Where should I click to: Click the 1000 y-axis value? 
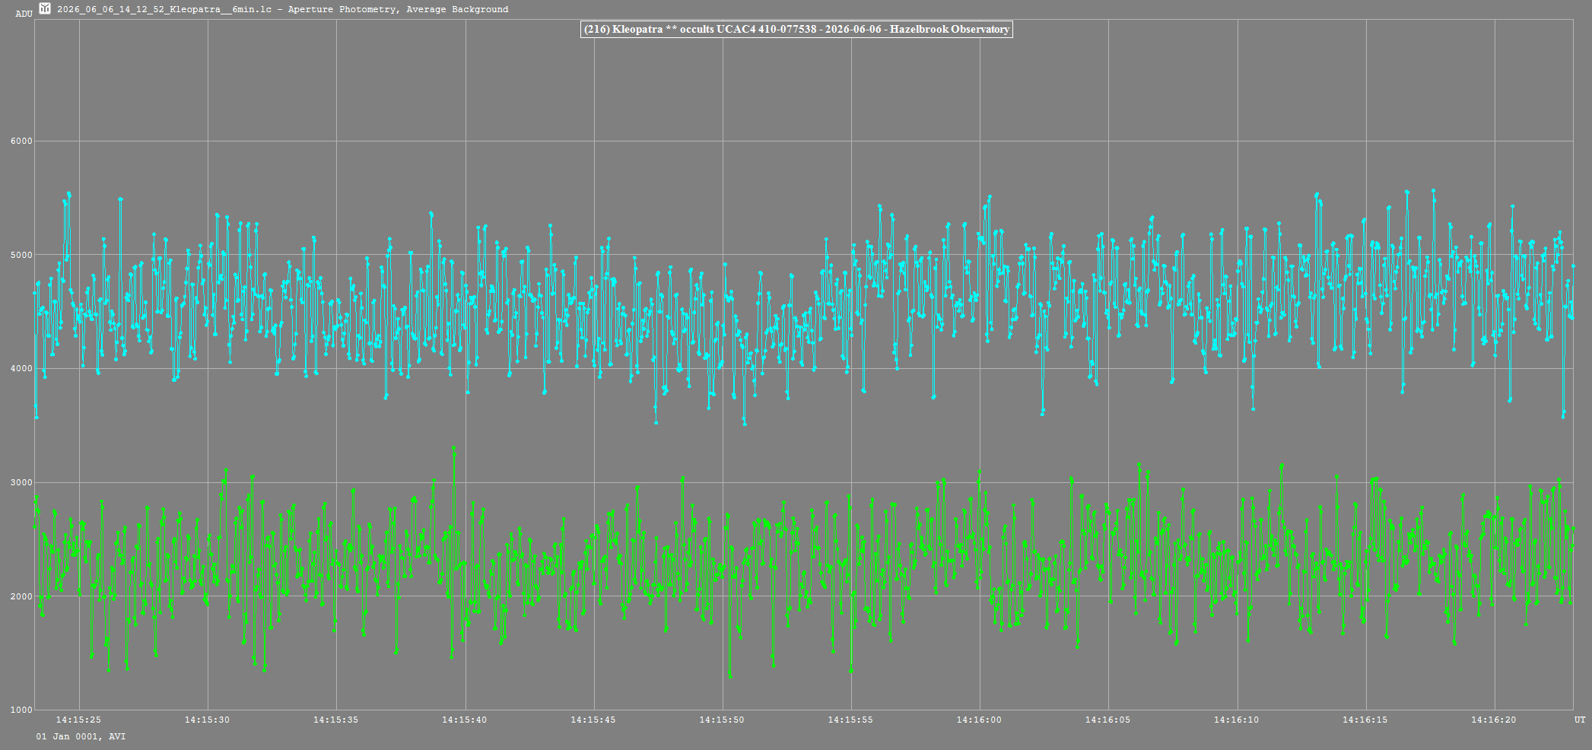(x=21, y=710)
